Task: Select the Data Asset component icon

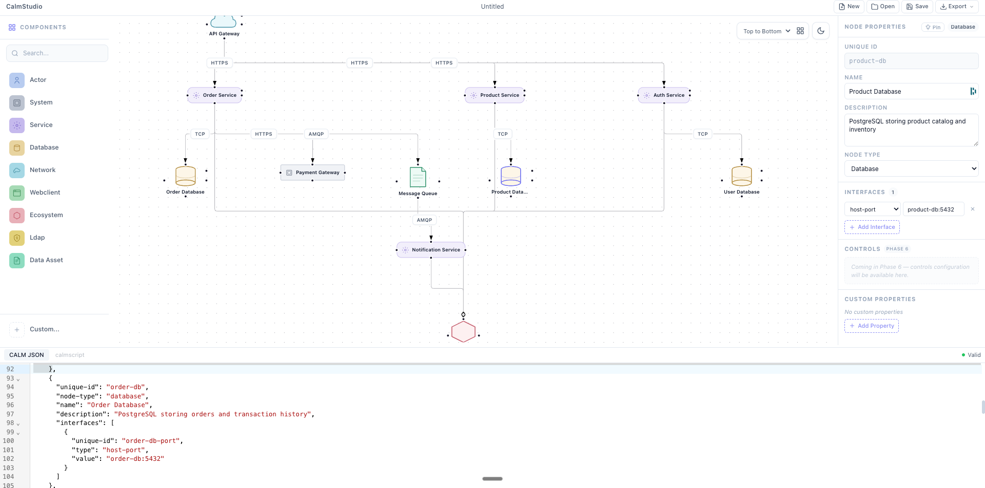Action: (17, 260)
